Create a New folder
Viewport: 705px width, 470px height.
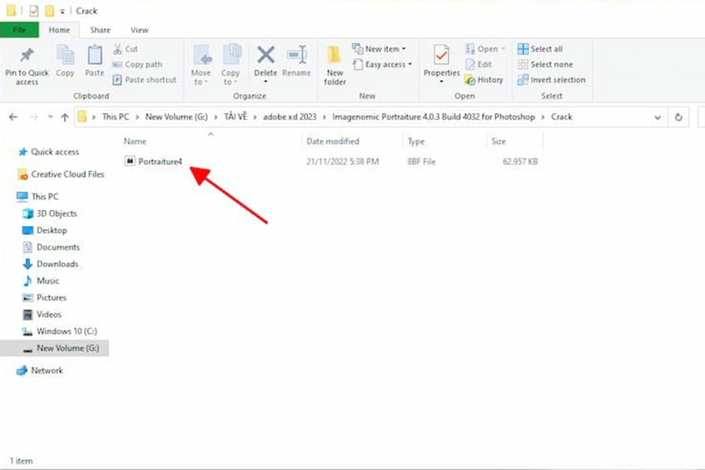pyautogui.click(x=335, y=65)
